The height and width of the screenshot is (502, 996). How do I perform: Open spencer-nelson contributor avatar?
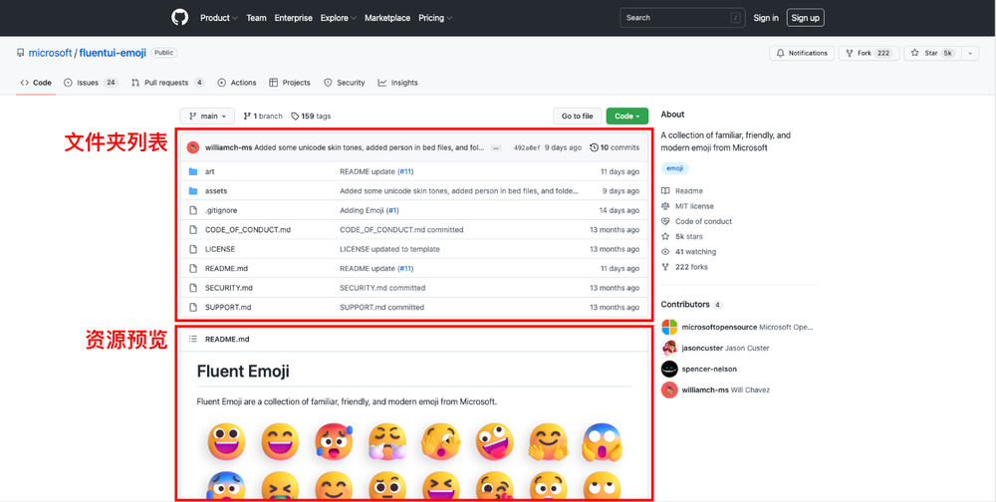coord(669,370)
